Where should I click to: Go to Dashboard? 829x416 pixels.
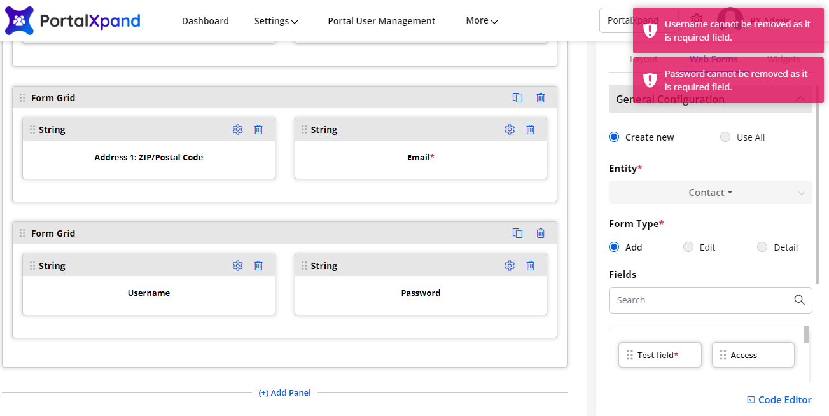point(205,21)
